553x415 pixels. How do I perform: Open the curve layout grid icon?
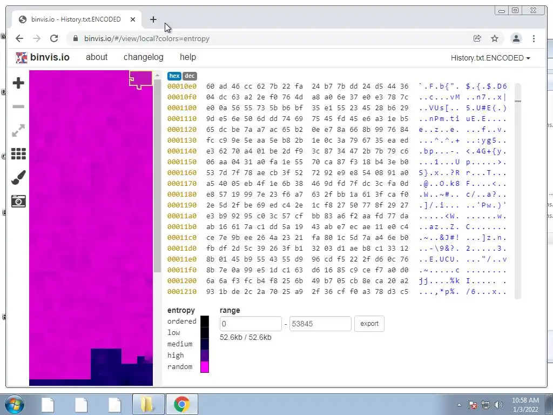click(x=18, y=154)
